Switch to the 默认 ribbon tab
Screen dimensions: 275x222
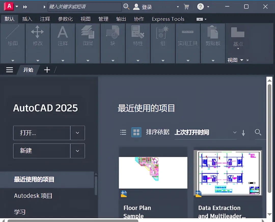9,19
